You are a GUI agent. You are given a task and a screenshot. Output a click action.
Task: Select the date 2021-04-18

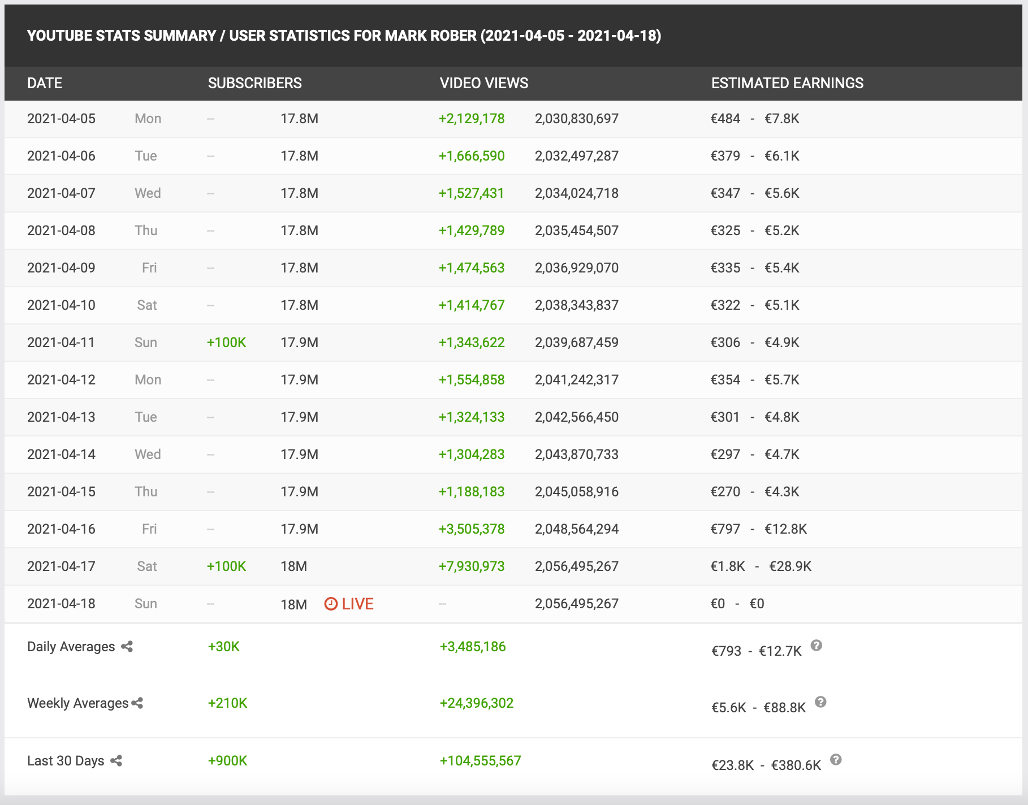(x=61, y=604)
